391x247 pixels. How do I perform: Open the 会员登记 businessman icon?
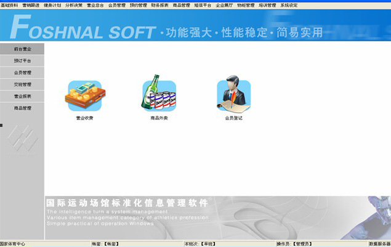click(x=233, y=95)
